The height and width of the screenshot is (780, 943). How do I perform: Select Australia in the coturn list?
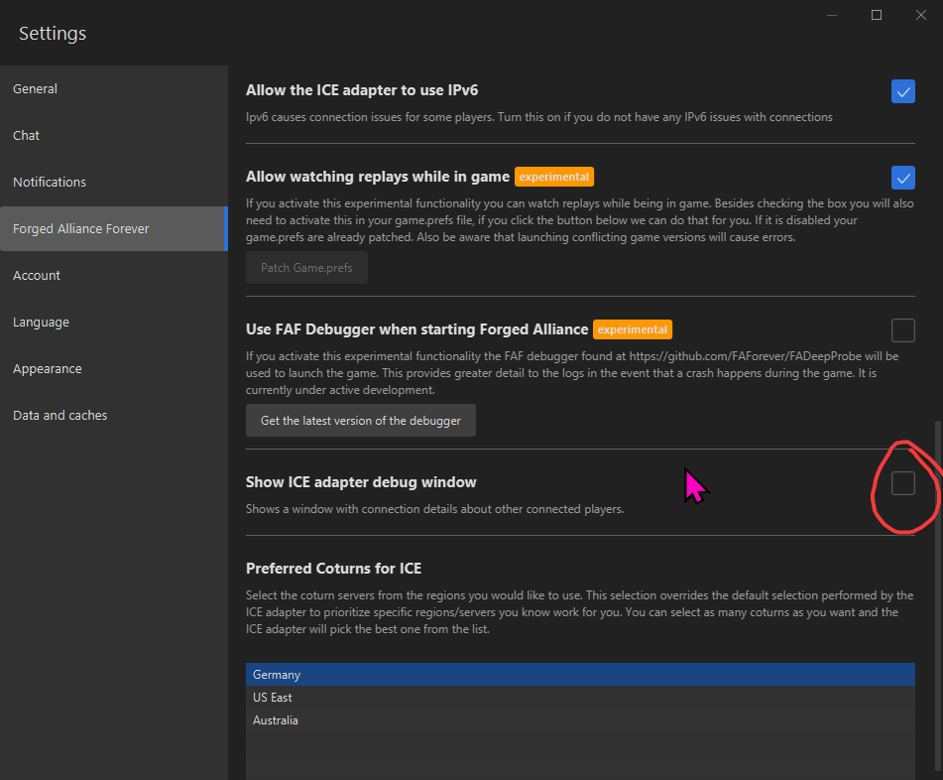point(580,720)
